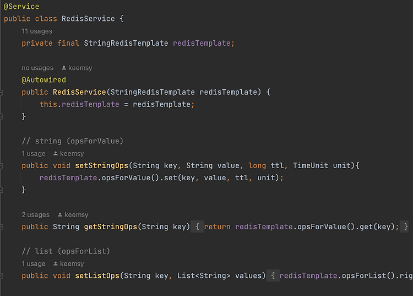Expand the folded getStringOps method in gutter
This screenshot has height=296, width=413.
point(1,227)
